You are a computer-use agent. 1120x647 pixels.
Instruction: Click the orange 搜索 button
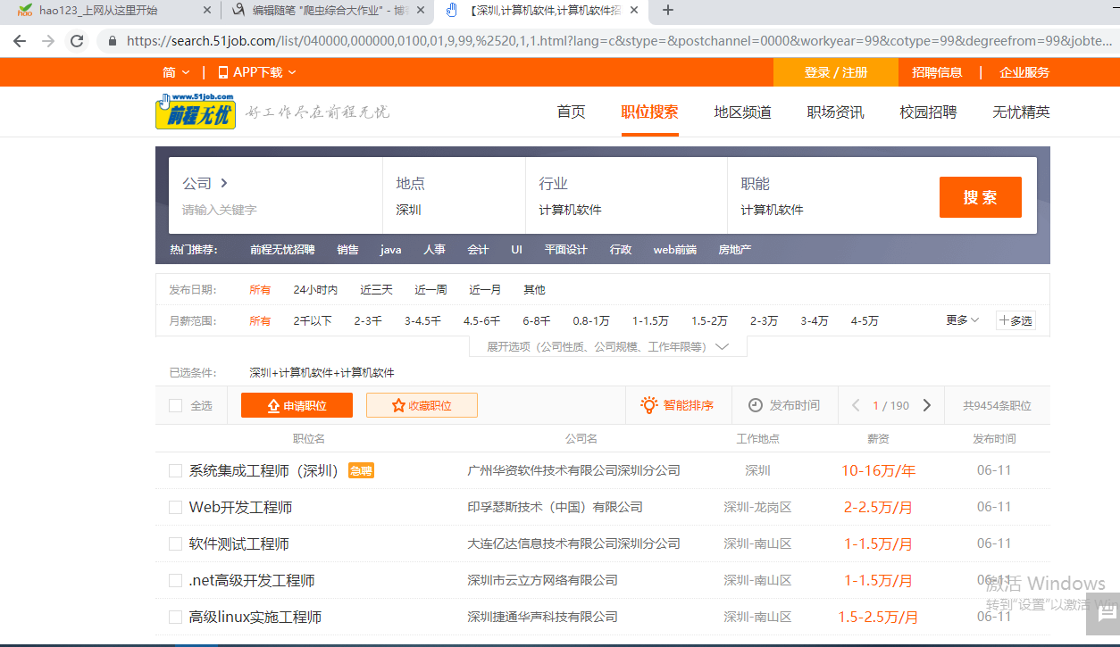(980, 197)
